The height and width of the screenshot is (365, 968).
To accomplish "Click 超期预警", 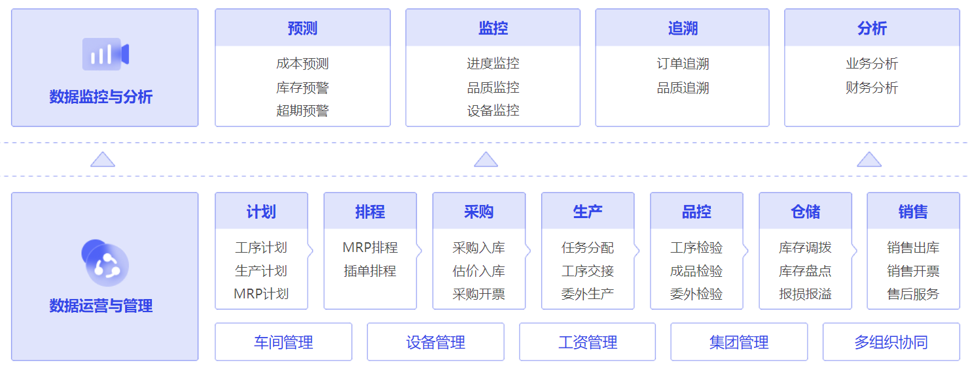I will click(302, 110).
